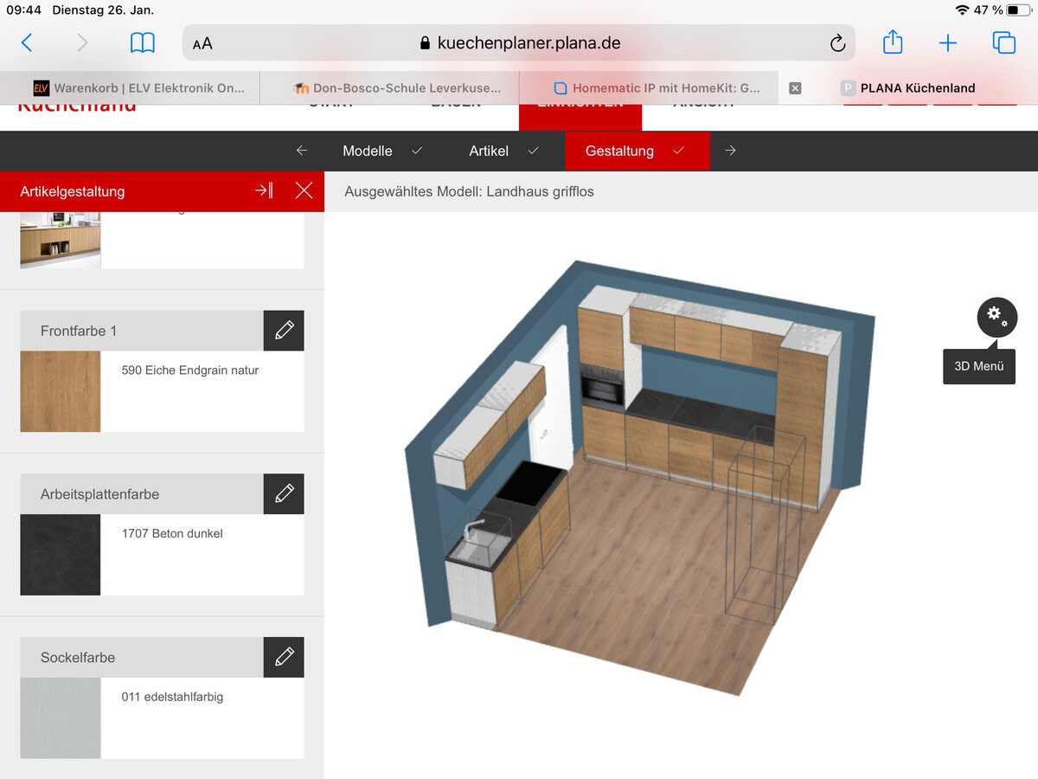Open the 3D Menü gear button
Screen dimensions: 1038x779
coord(996,317)
